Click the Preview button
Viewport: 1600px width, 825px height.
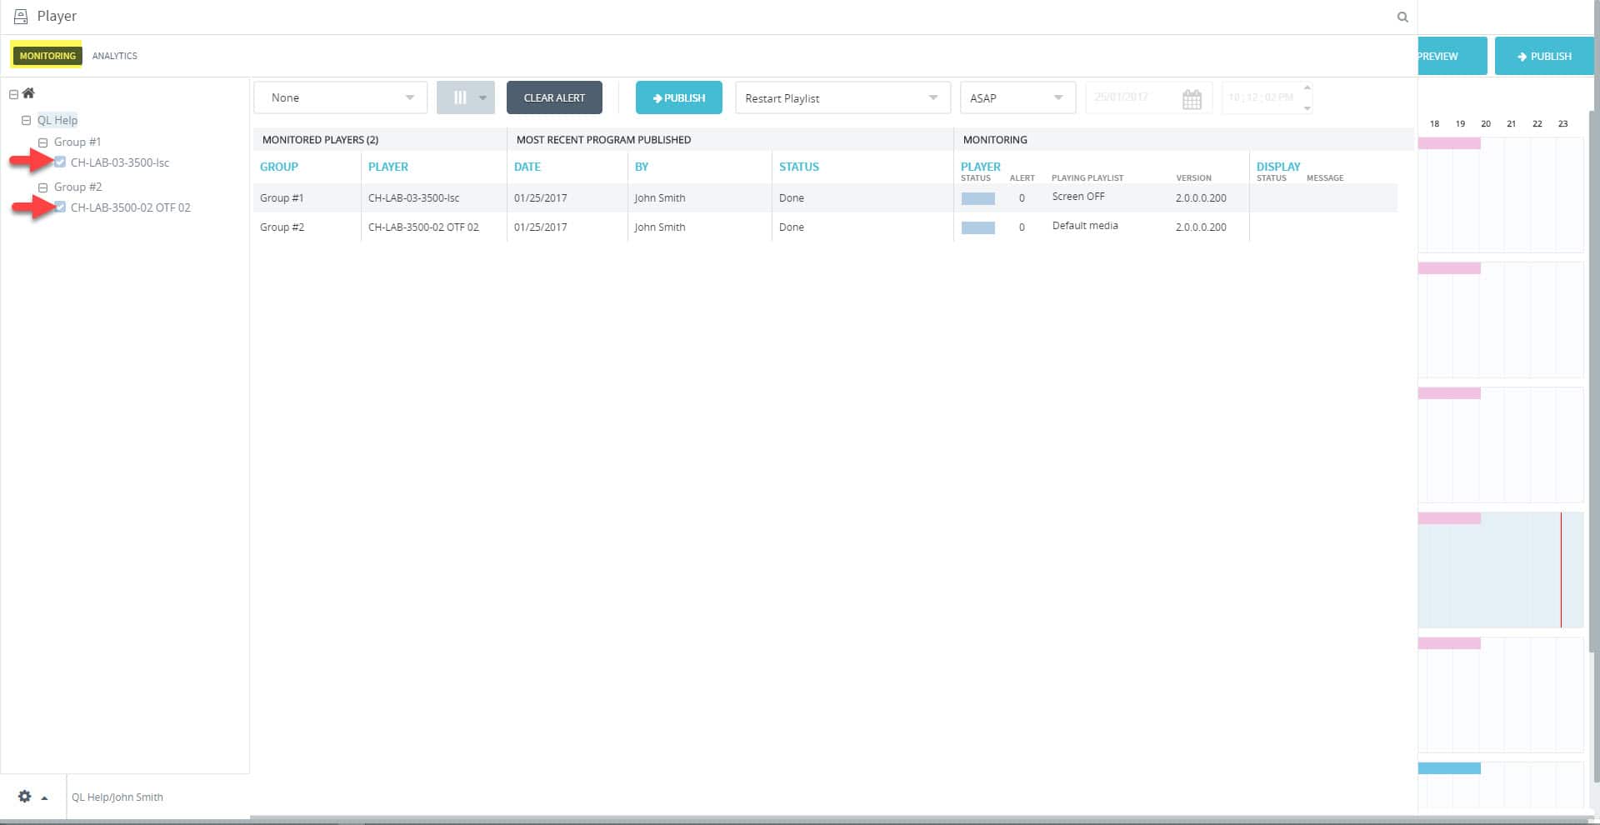1452,56
